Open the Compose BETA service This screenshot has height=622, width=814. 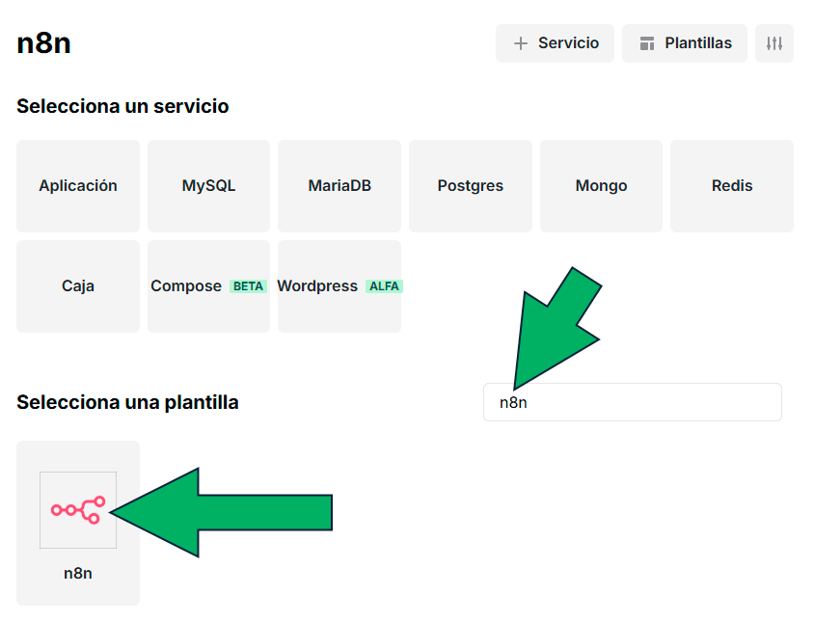click(208, 285)
